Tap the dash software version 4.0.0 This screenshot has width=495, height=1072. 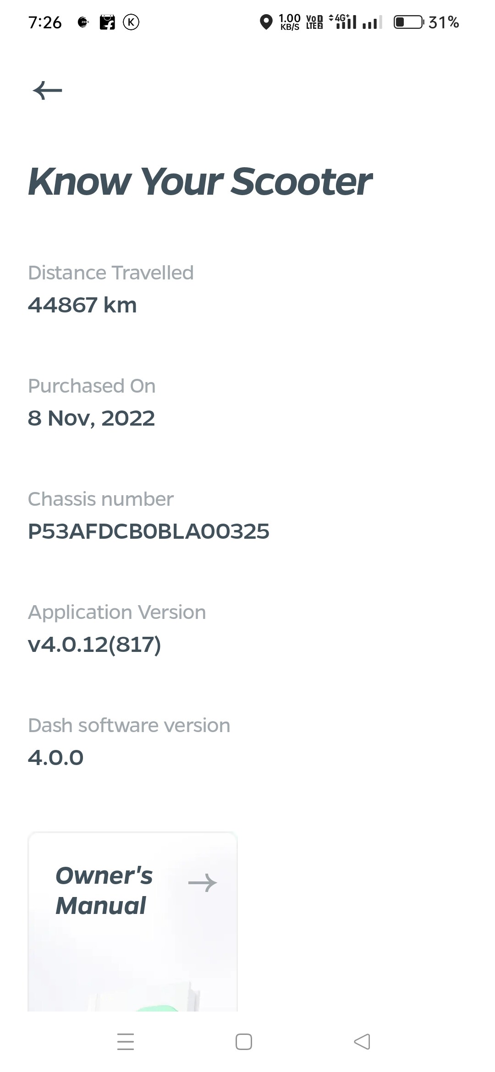click(x=55, y=758)
